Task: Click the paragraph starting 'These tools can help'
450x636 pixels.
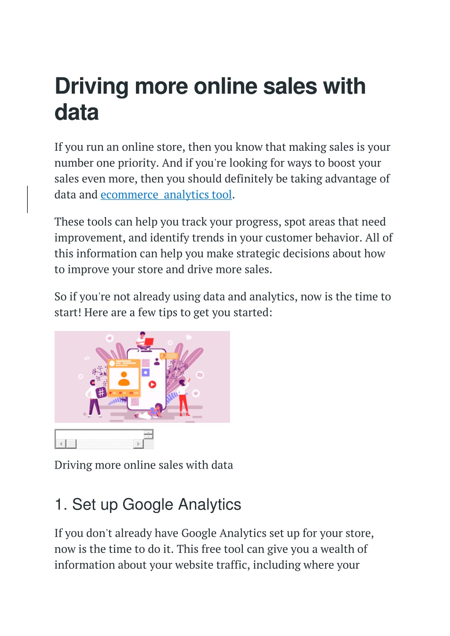Action: click(223, 245)
